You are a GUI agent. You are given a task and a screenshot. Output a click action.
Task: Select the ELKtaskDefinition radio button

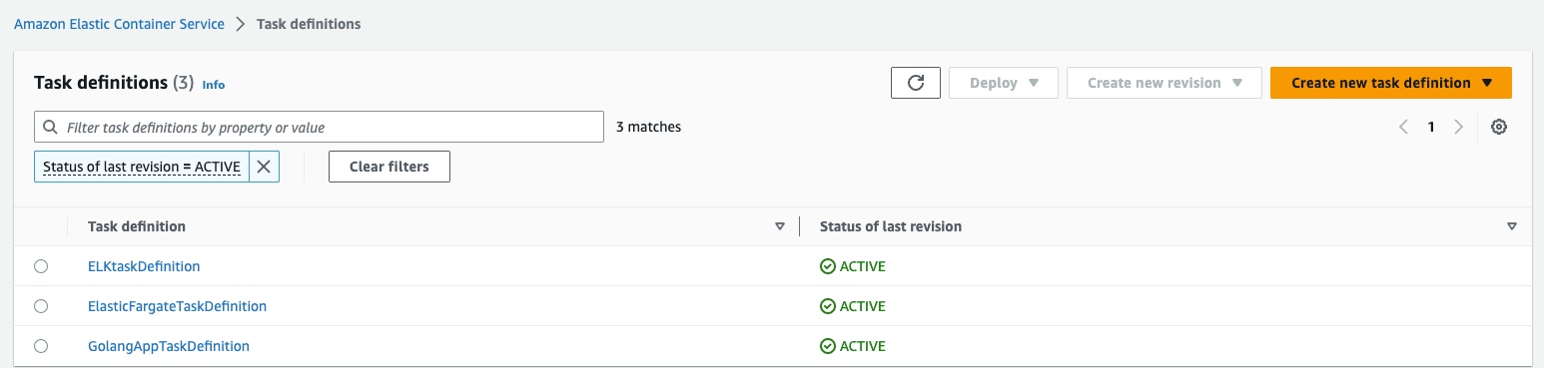pyautogui.click(x=41, y=266)
